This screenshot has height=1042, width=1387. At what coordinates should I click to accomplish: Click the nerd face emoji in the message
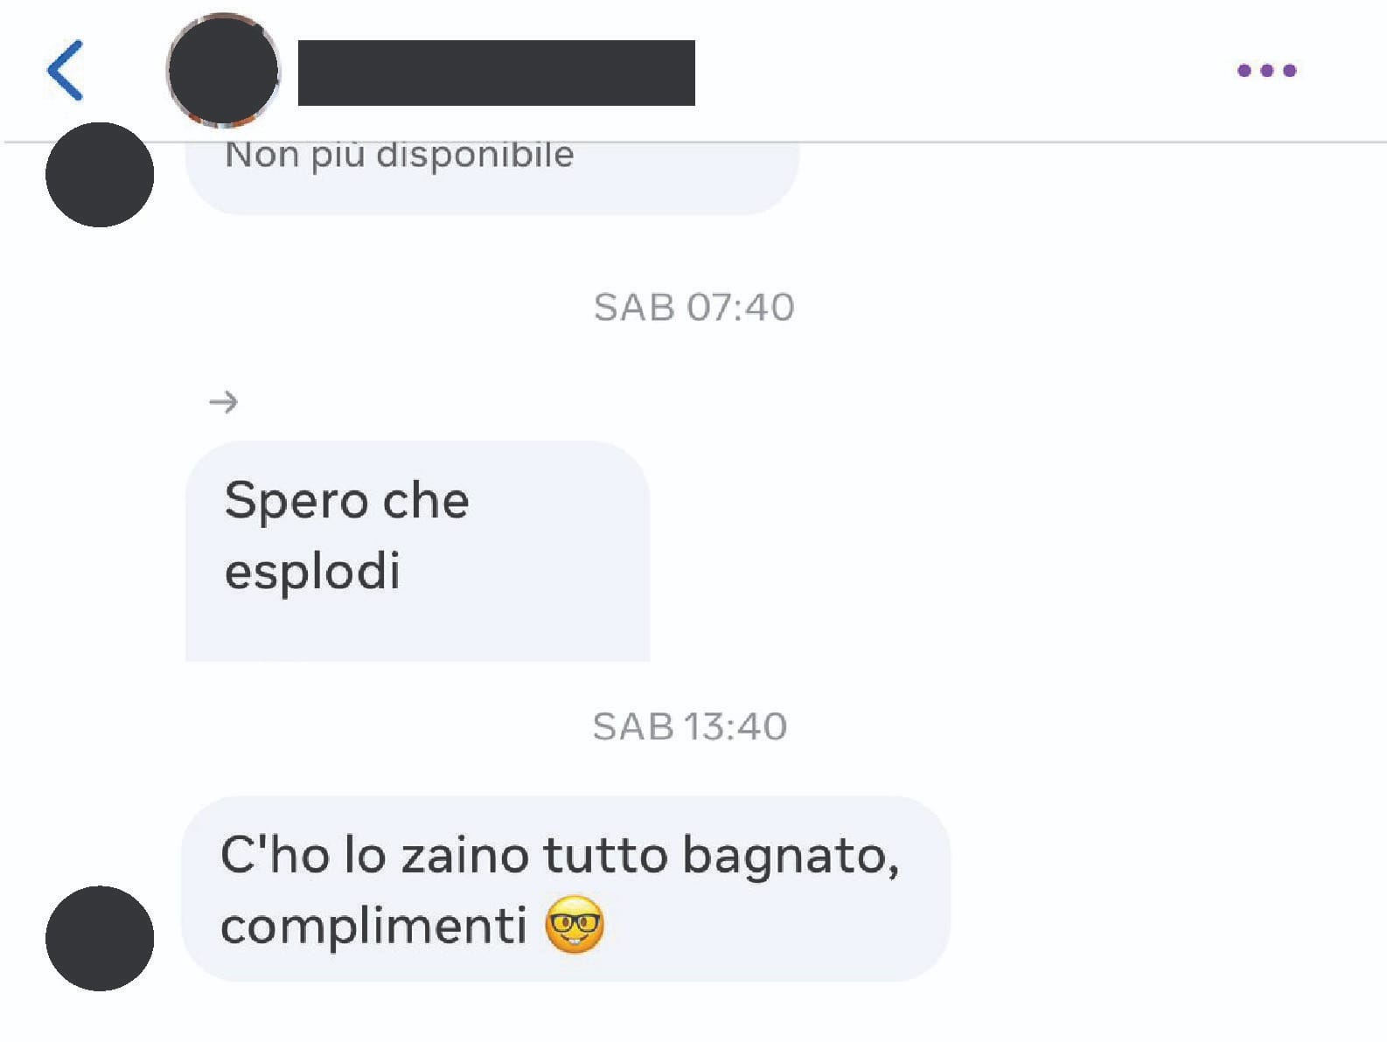click(x=575, y=924)
